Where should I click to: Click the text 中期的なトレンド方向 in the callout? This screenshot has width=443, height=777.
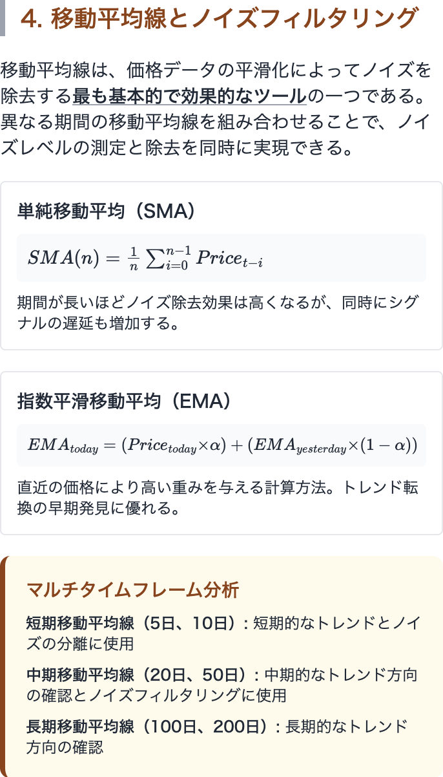[341, 675]
